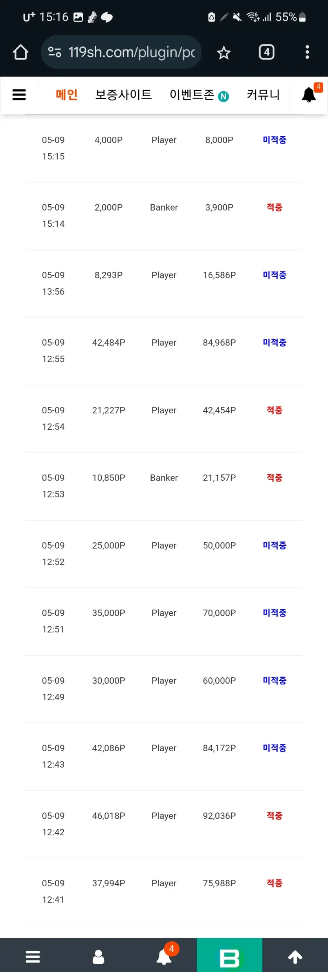Screen dimensions: 328x972
Task: Open the user profile icon in bottom bar
Action: [x=98, y=957]
